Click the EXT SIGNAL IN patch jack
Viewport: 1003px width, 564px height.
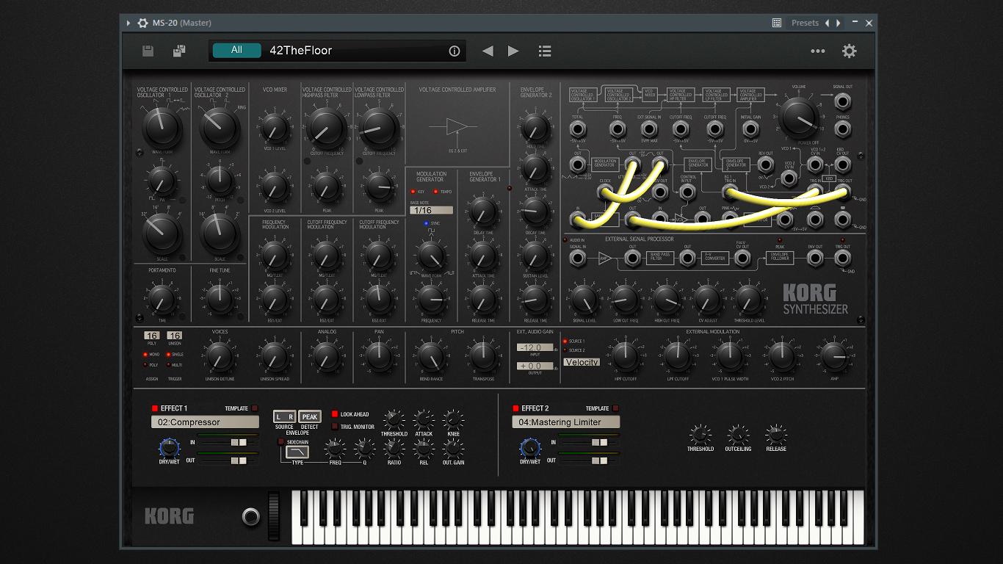pos(649,130)
